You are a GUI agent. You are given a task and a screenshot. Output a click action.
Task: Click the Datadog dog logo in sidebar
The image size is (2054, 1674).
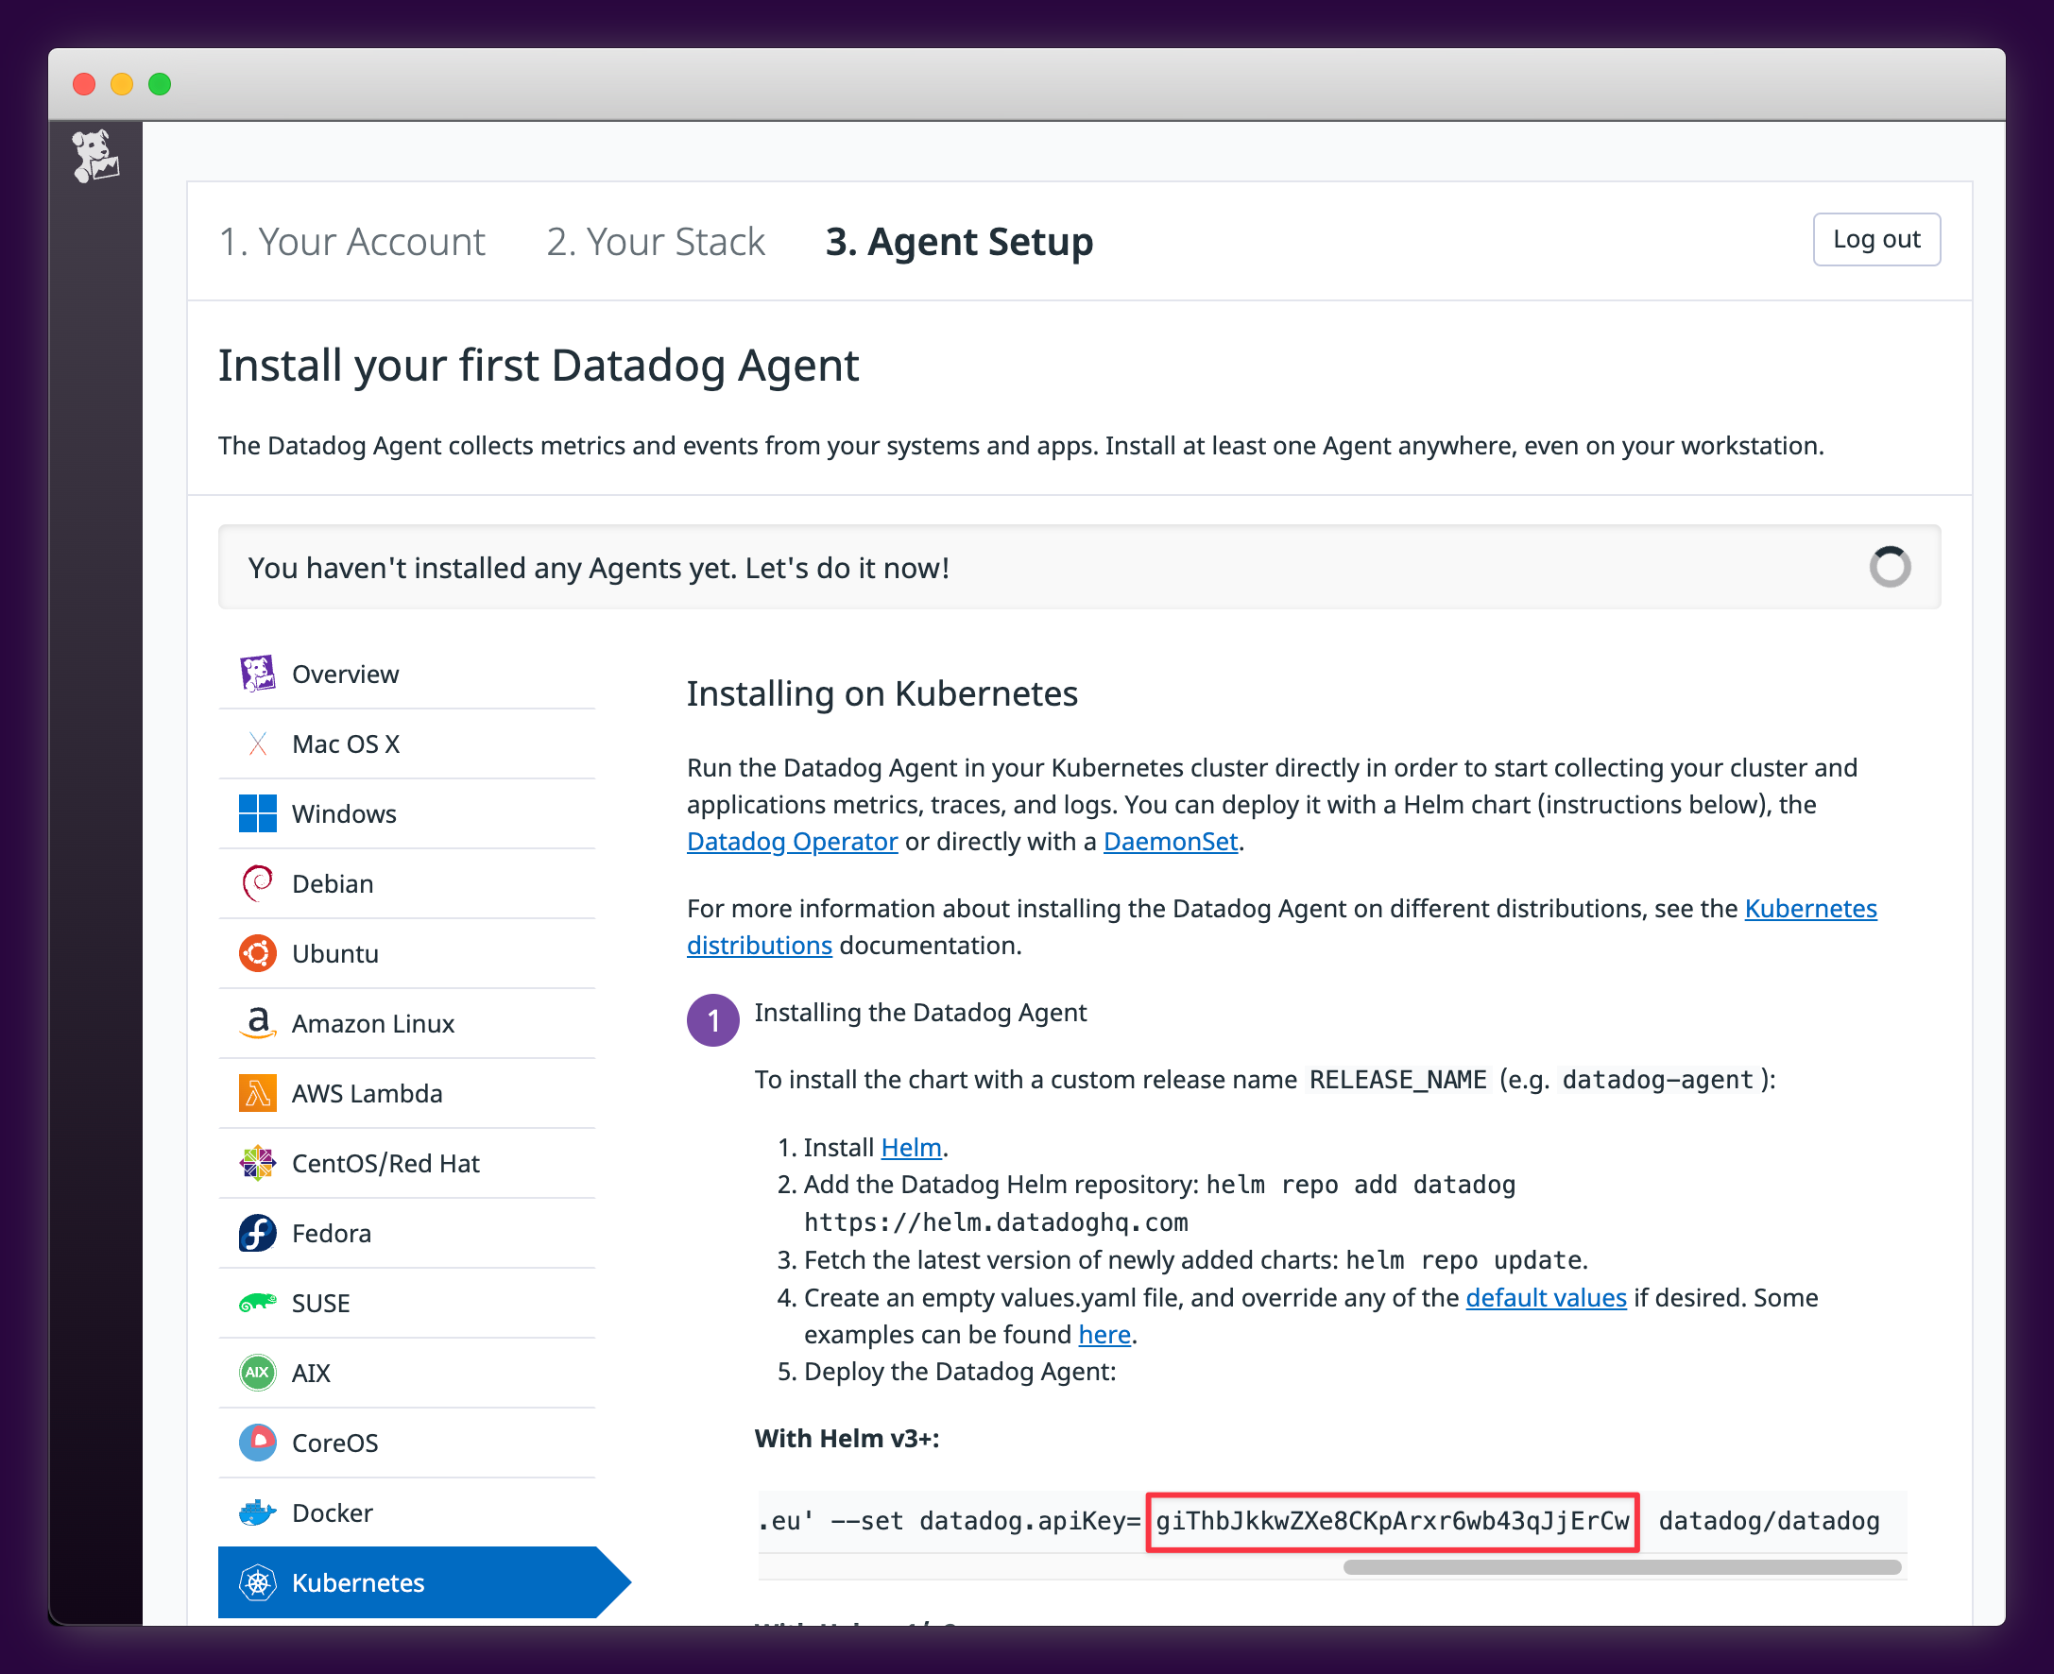tap(94, 156)
